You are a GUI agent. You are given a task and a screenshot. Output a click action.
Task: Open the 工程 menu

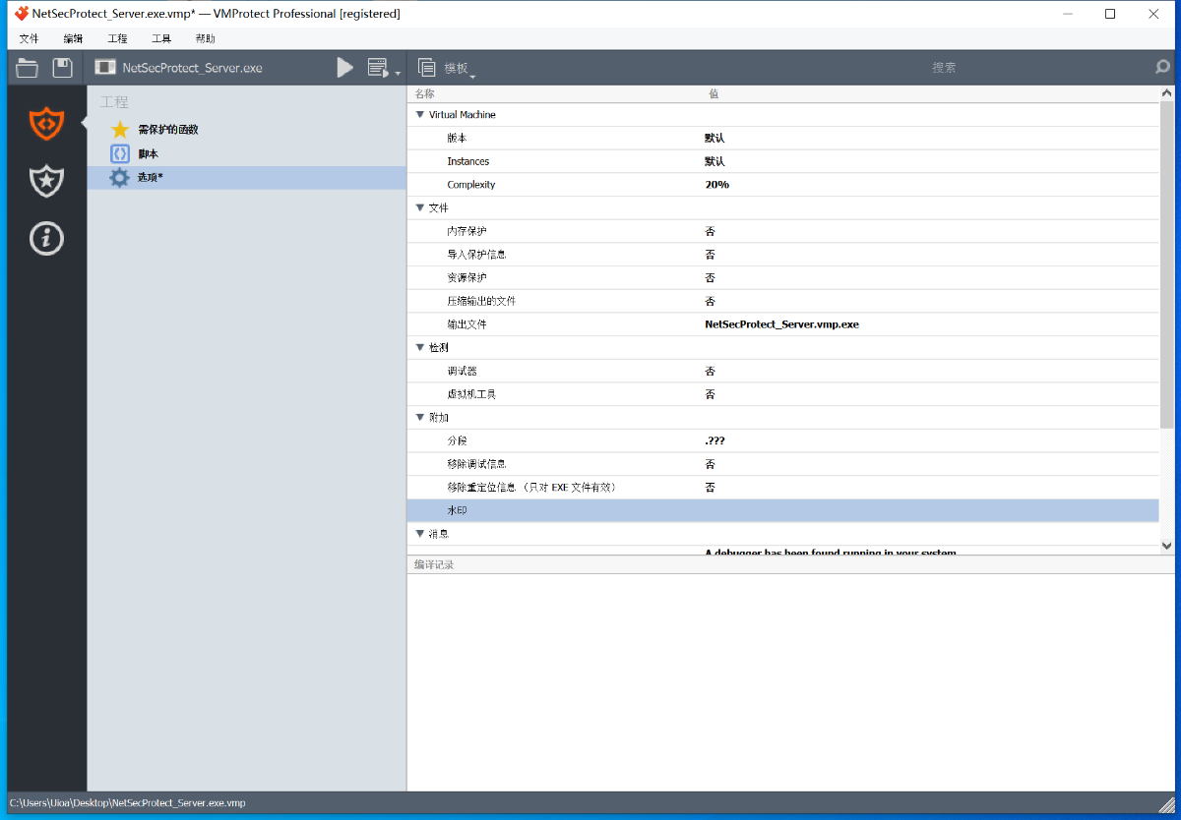[117, 38]
